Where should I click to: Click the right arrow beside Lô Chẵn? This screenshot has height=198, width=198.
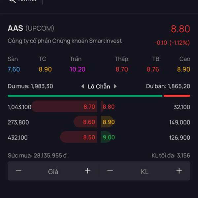(x=115, y=86)
